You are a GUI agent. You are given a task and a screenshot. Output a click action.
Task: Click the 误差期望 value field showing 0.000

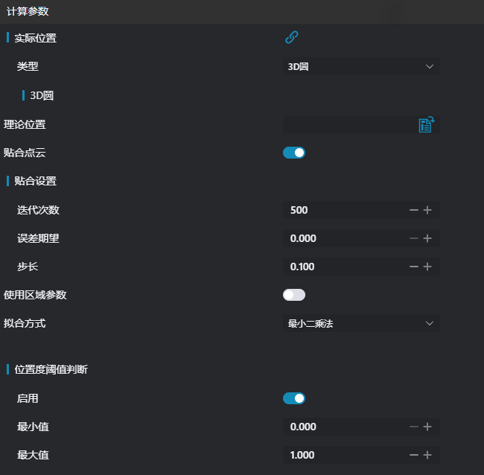[x=343, y=238]
